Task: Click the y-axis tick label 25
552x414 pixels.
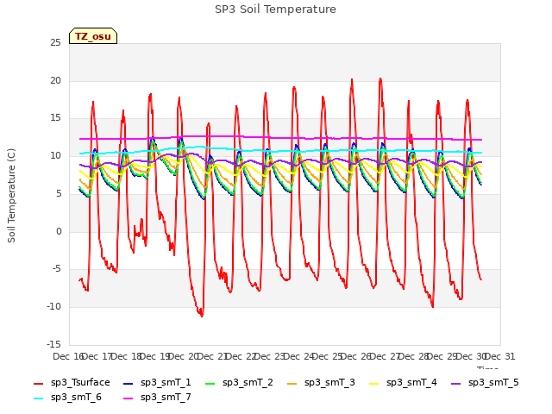Action: [x=55, y=43]
